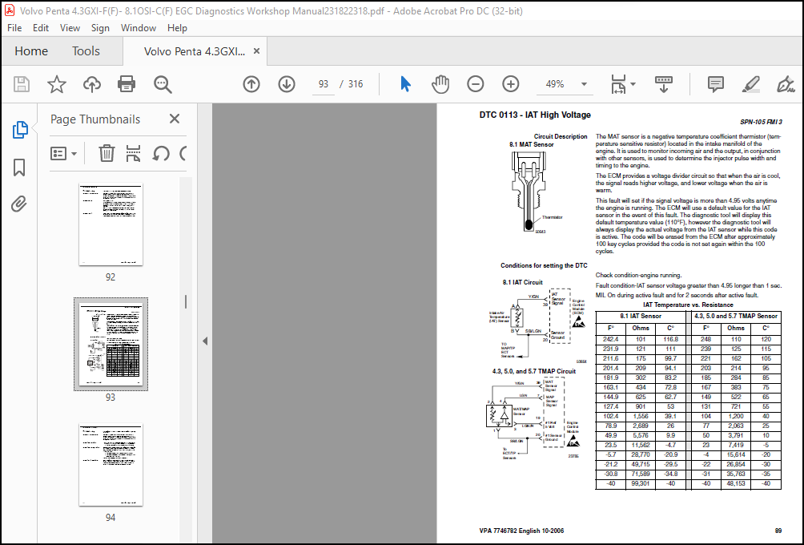The height and width of the screenshot is (545, 804).
Task: Print the document
Action: pyautogui.click(x=127, y=84)
